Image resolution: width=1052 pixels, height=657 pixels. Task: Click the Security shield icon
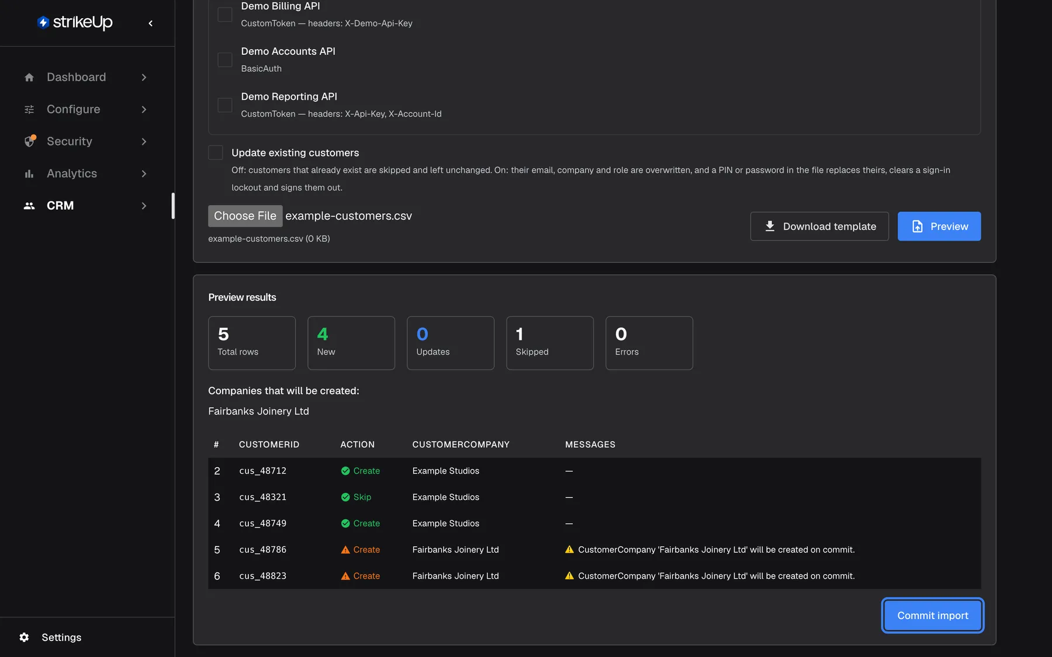(x=30, y=141)
